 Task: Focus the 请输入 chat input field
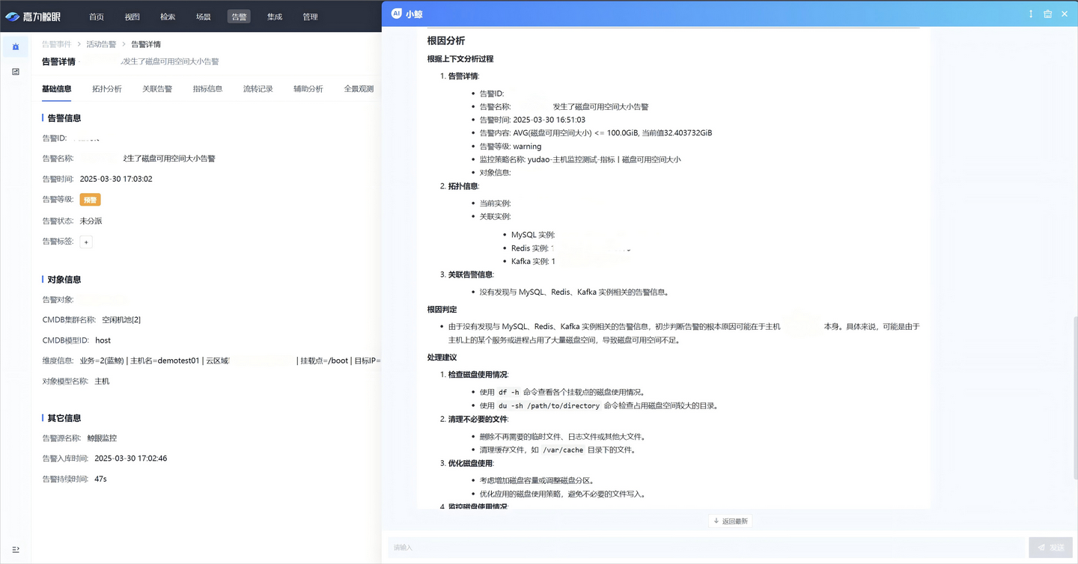point(706,548)
